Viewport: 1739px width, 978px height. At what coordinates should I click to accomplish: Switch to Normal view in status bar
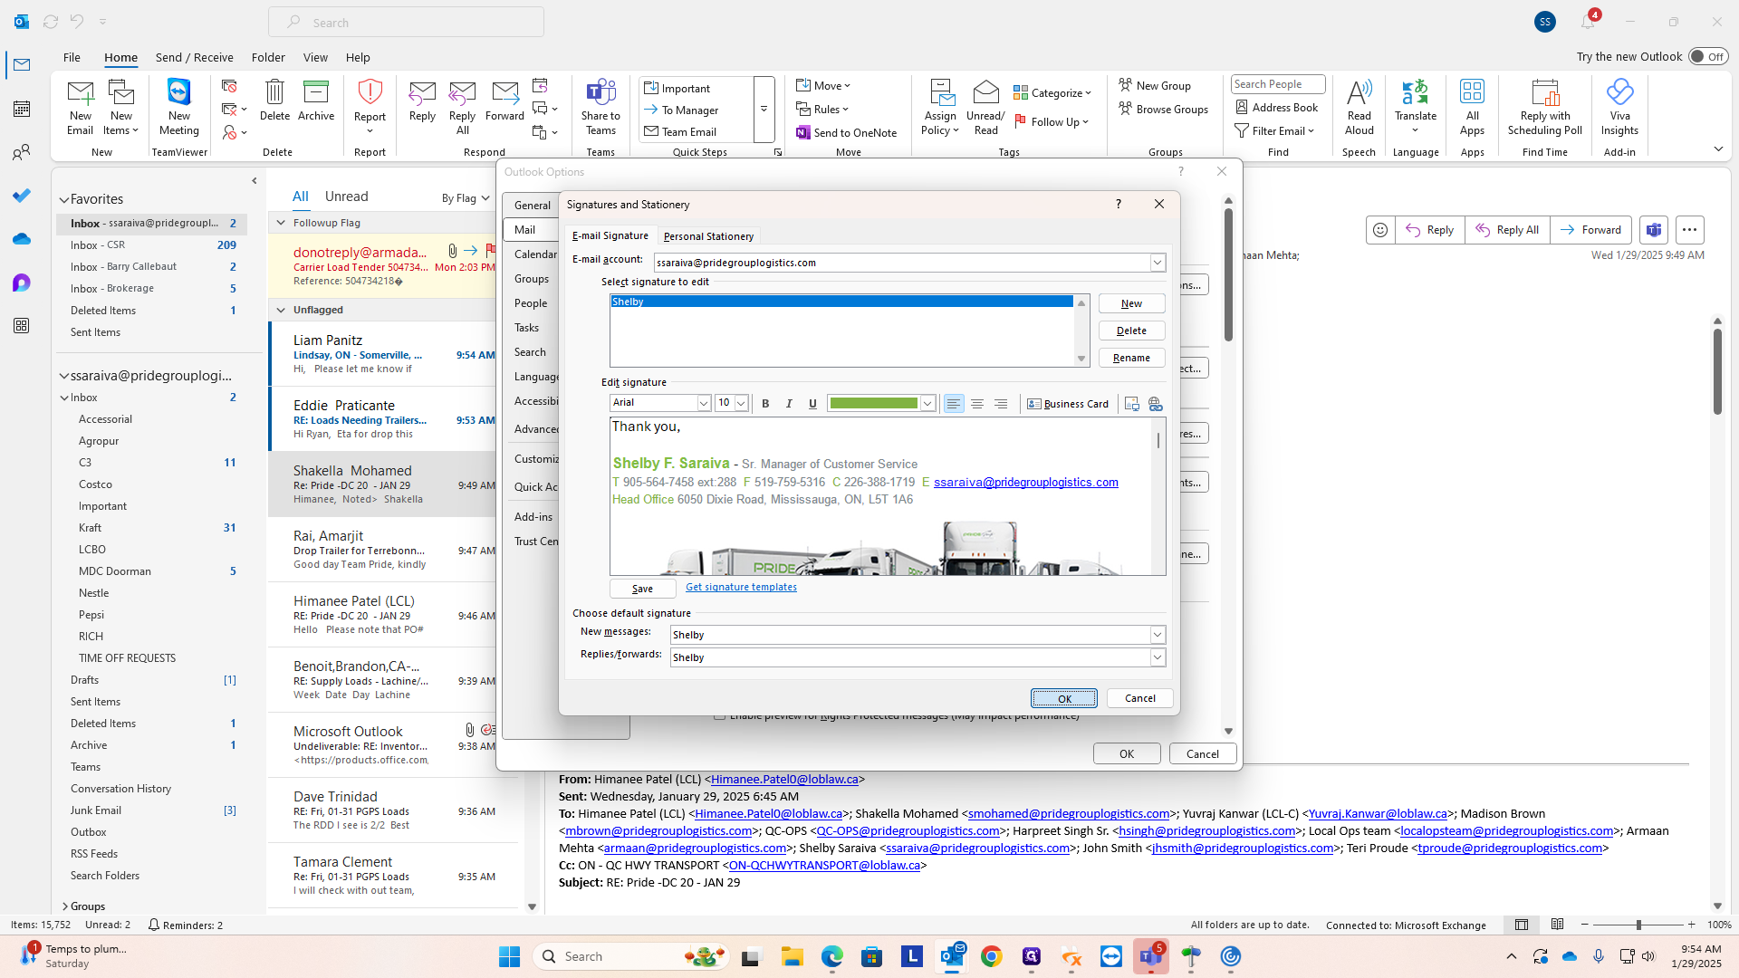coord(1522,925)
